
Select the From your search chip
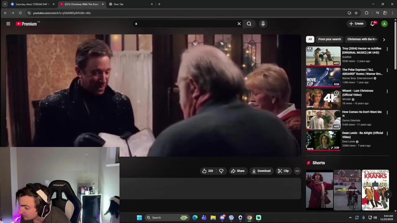[x=329, y=39]
